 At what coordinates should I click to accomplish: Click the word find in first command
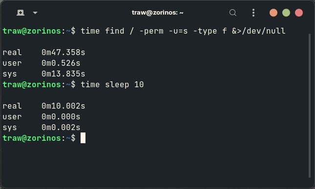(115, 31)
